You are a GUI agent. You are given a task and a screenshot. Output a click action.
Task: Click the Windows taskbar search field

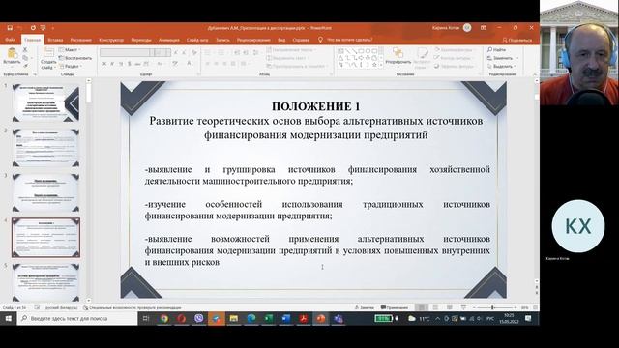click(x=77, y=318)
